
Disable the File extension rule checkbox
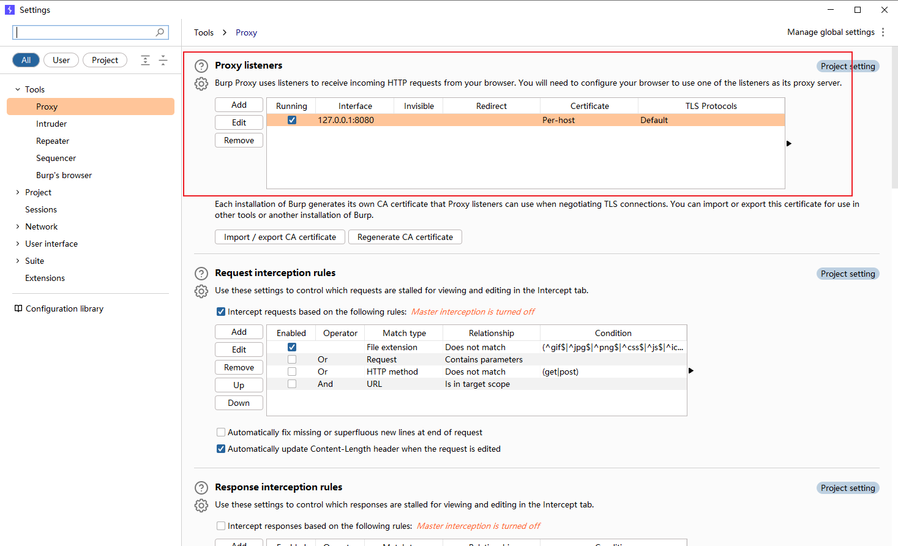[x=292, y=347]
